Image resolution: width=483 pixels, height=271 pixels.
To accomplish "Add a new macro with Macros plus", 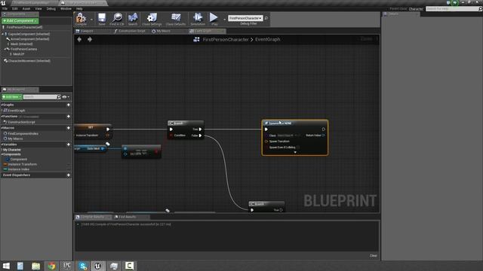I will (x=69, y=128).
